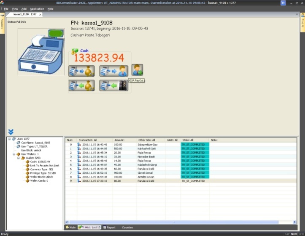
Task: Collapse panel with blue double chevron
Action: coord(11,132)
